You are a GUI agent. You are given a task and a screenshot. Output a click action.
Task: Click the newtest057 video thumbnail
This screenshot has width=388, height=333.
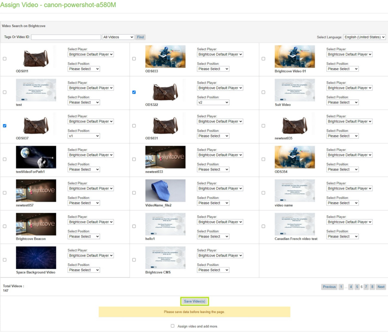click(36, 190)
